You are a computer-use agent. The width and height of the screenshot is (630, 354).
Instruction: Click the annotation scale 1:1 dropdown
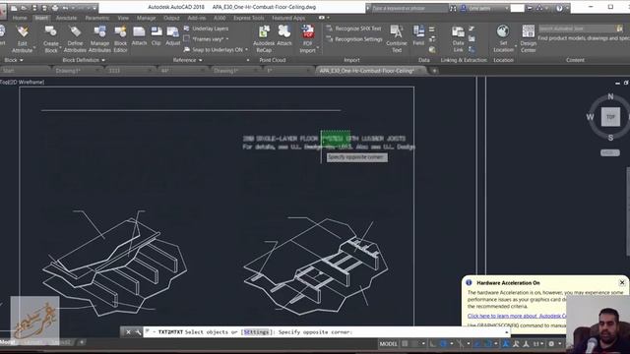coord(537,343)
